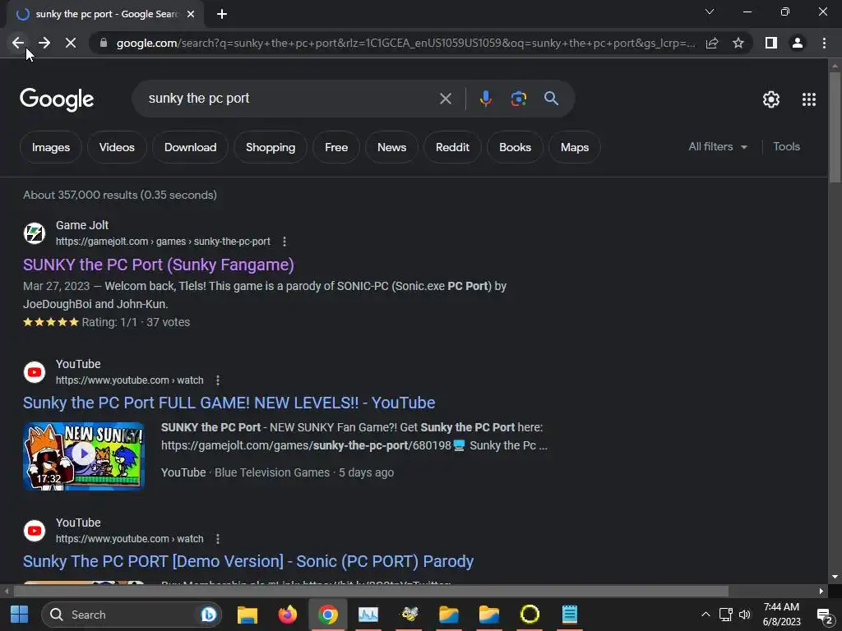Image resolution: width=842 pixels, height=631 pixels.
Task: Open the blue notepad app on taskbar
Action: [x=569, y=615]
